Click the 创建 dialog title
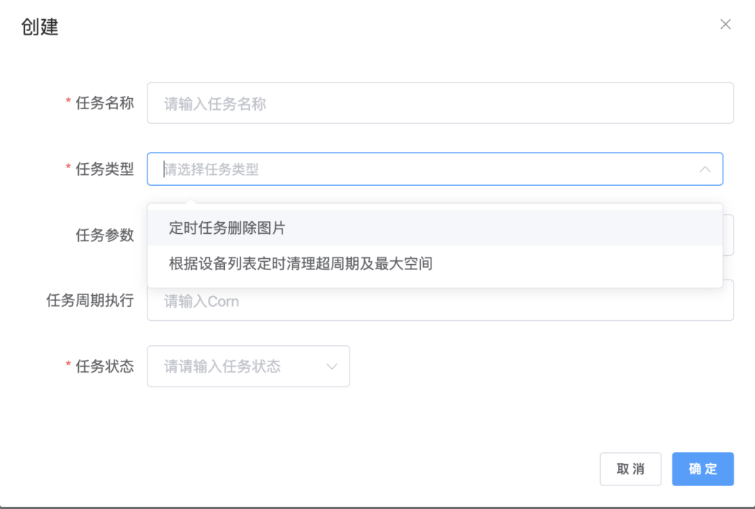This screenshot has width=755, height=509. point(40,27)
